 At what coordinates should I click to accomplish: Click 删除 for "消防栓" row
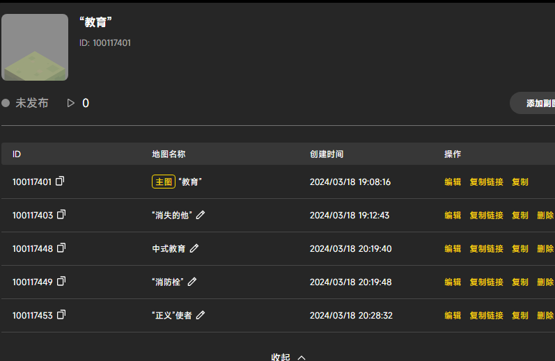[545, 282]
